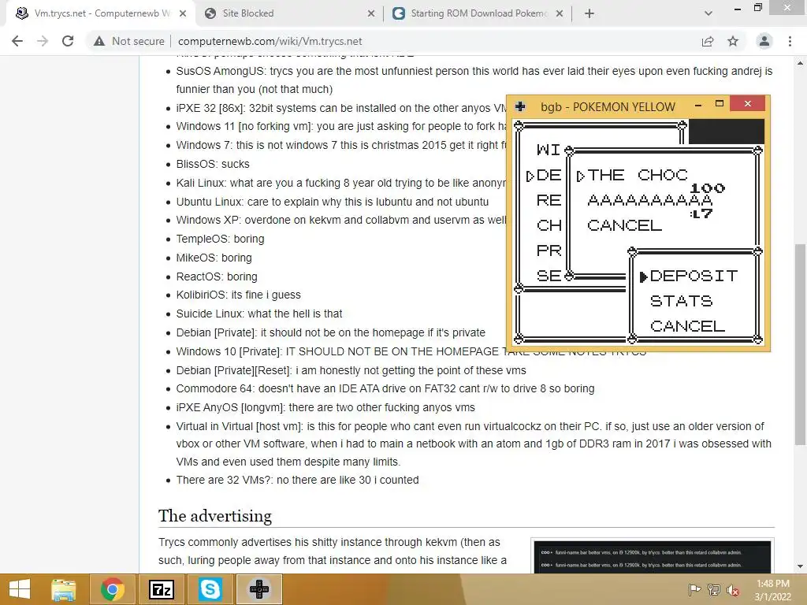807x605 pixels.
Task: Bookmark this page with the star
Action: tap(733, 41)
